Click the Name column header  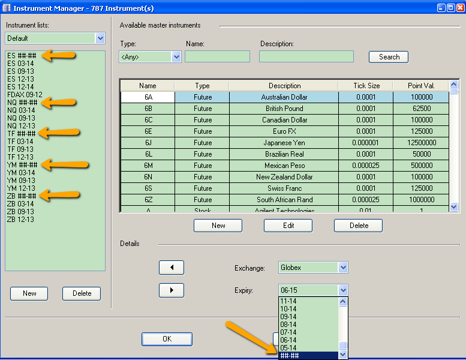(x=148, y=86)
